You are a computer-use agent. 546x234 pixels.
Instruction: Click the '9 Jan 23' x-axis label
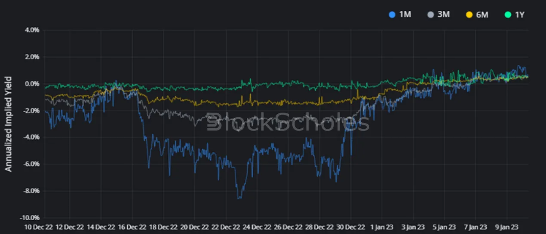(507, 227)
